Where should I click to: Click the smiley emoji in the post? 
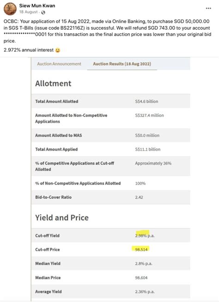coord(58,50)
